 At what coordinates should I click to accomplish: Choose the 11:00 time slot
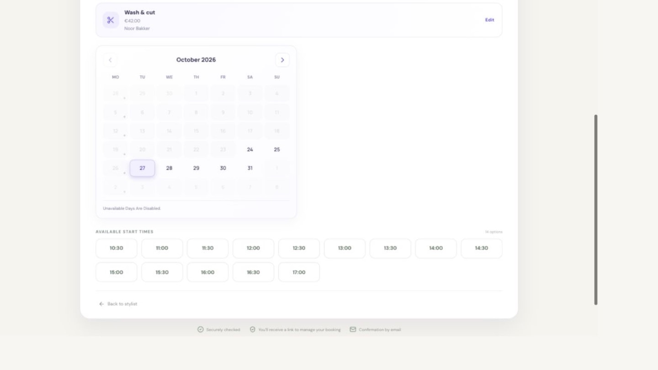click(162, 248)
